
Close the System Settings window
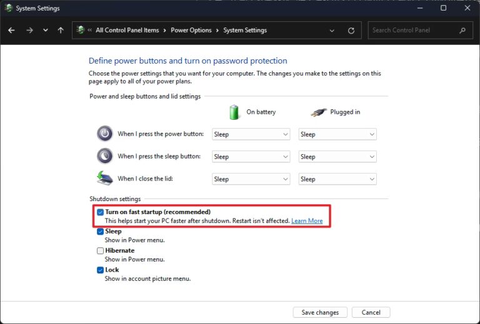click(467, 8)
